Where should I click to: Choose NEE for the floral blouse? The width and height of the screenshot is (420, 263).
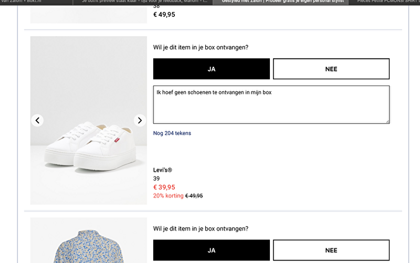point(331,250)
